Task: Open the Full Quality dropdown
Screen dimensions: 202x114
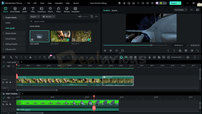Action: click(180, 10)
